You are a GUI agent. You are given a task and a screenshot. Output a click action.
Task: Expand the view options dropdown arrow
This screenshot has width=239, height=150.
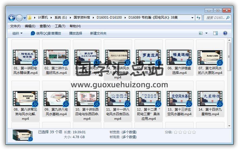click(x=207, y=33)
